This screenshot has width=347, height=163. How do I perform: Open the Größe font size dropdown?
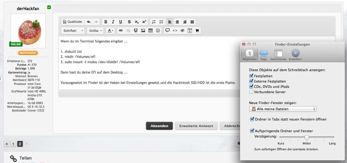coord(95,31)
